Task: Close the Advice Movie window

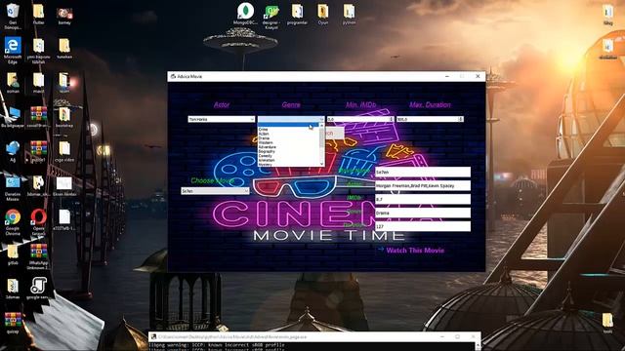Action: click(x=478, y=76)
